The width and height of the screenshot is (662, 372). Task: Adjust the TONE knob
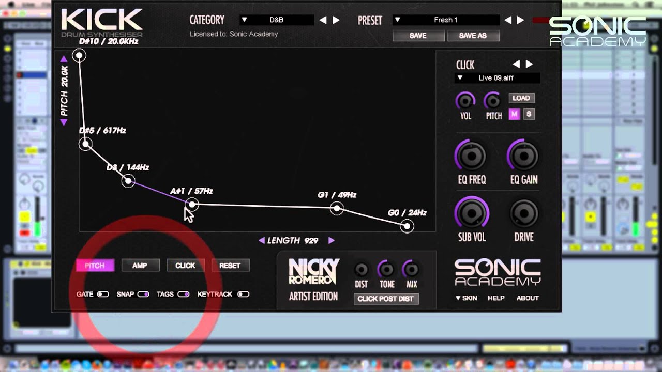click(386, 269)
